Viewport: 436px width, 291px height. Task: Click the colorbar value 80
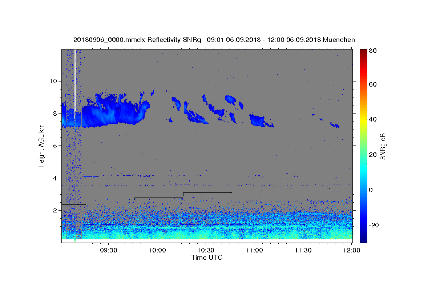pyautogui.click(x=373, y=51)
